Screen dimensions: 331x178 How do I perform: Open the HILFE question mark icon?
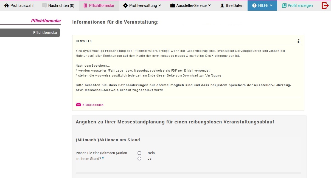pos(255,5)
